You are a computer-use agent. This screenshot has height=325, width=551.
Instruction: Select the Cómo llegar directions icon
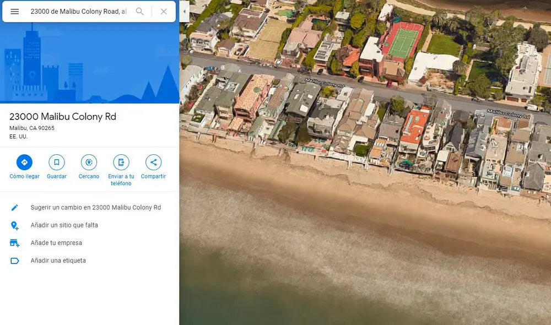click(x=24, y=161)
